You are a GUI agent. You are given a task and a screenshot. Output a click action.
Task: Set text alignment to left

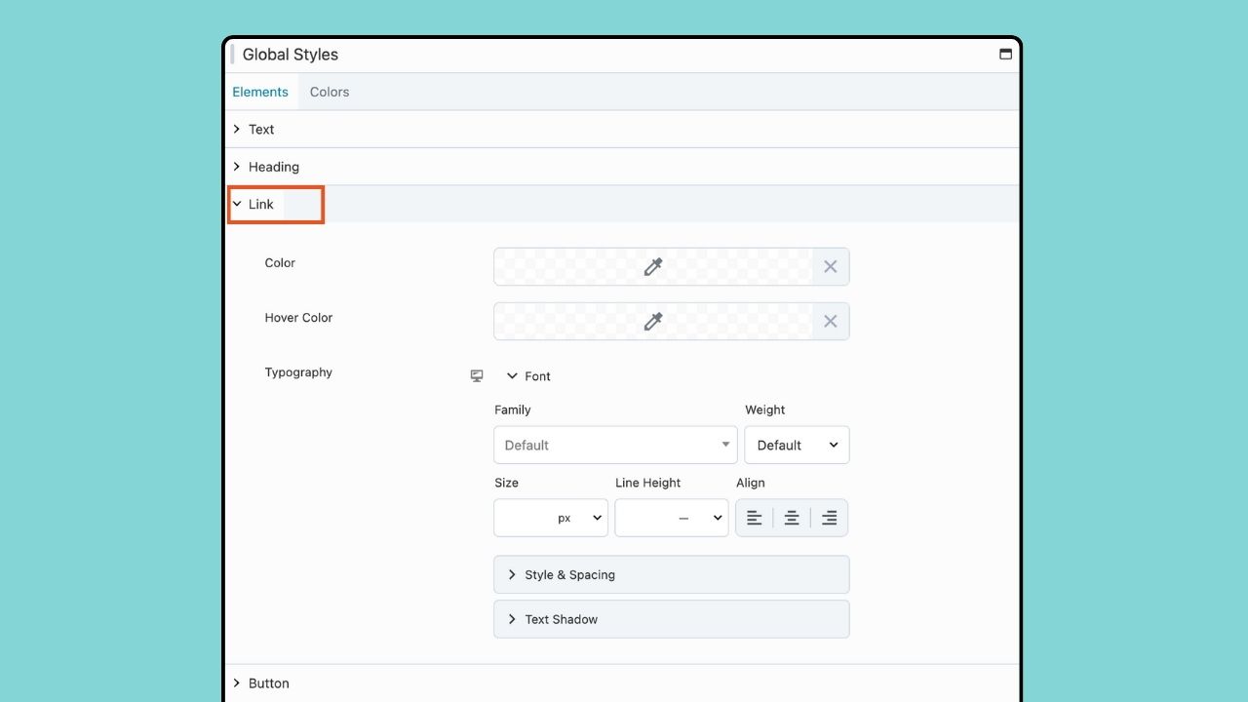coord(754,519)
